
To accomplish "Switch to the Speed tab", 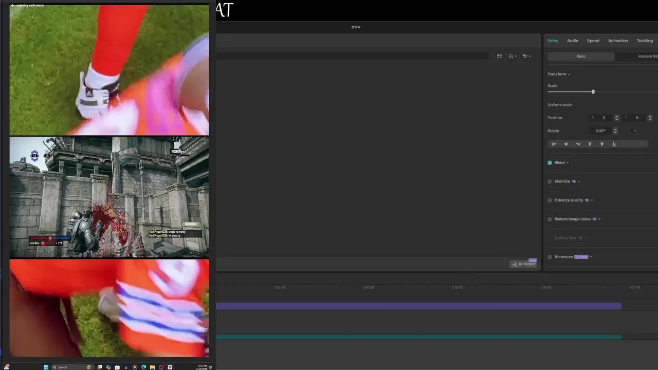I will click(593, 41).
